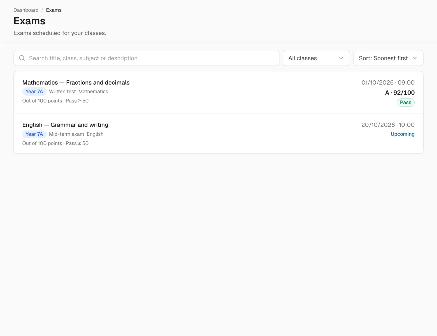
Task: Click the Exams breadcrumb item
Action: (x=54, y=10)
